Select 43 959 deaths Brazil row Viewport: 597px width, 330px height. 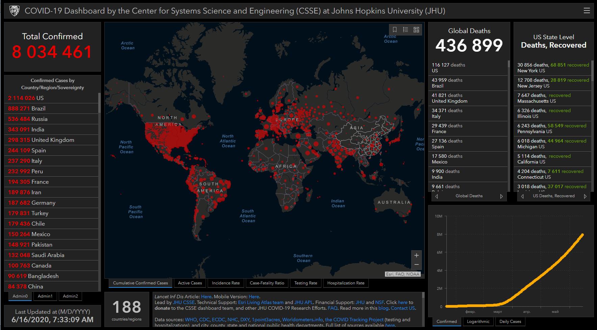[468, 83]
